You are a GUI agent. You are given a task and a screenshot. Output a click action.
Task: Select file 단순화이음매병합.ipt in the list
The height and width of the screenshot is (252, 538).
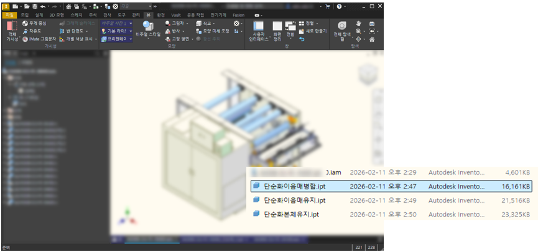(x=294, y=186)
